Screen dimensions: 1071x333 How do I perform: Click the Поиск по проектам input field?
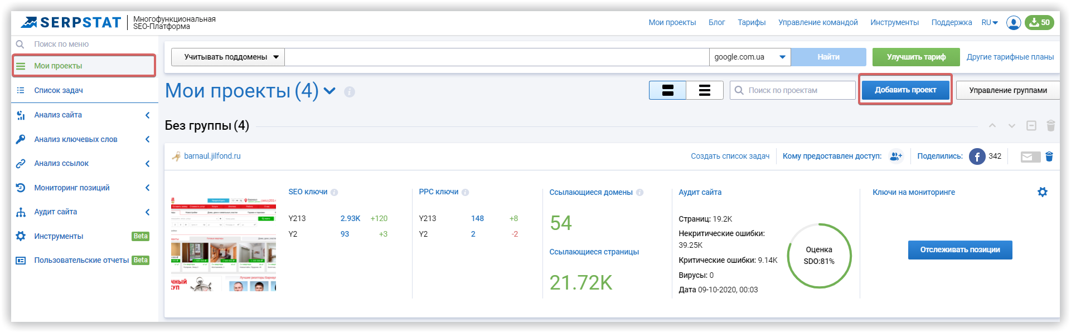[x=792, y=90]
